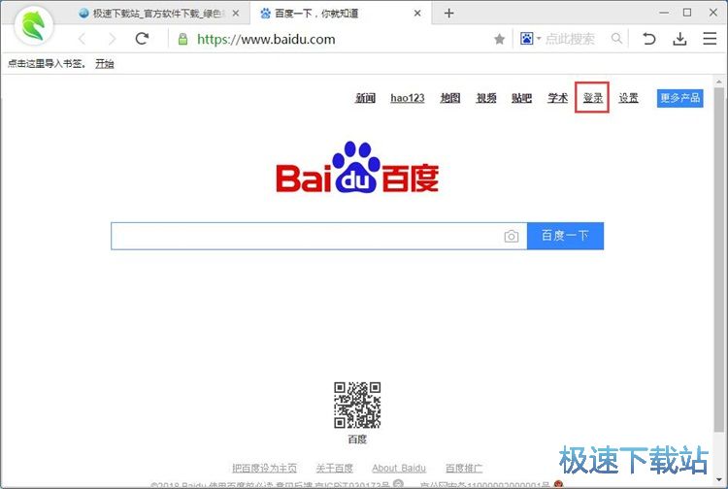Click the green padlock security icon
Image resolution: width=728 pixels, height=489 pixels.
[182, 39]
